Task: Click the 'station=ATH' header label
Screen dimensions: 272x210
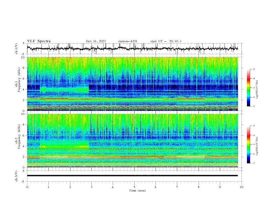Action: coord(127,41)
